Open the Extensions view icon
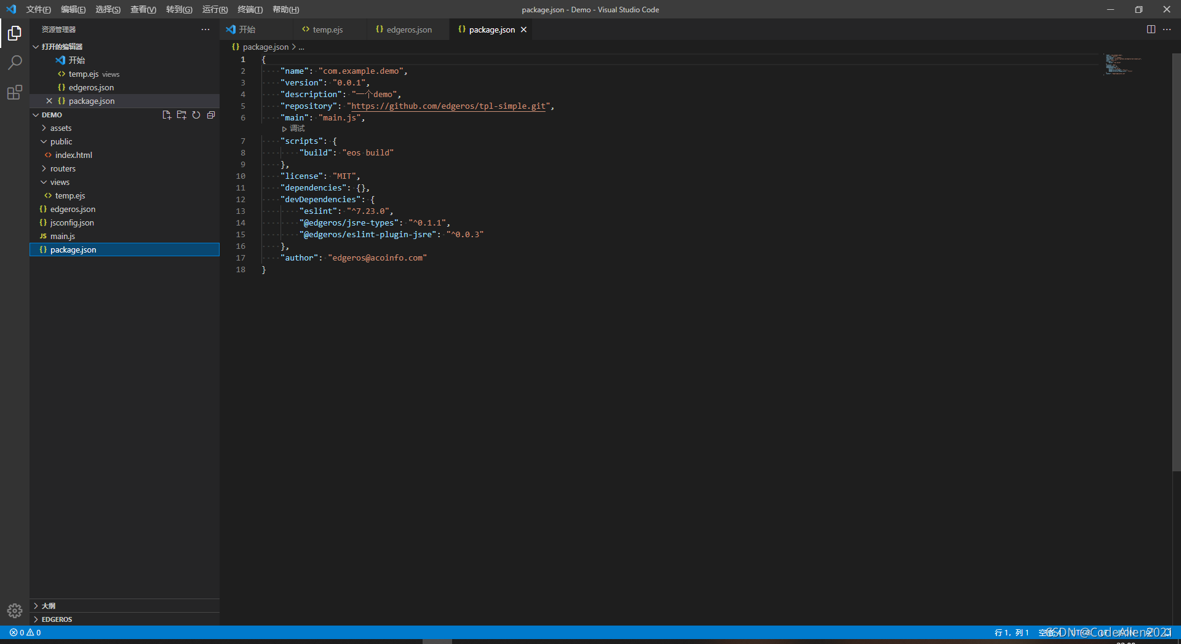This screenshot has height=644, width=1181. (x=15, y=93)
